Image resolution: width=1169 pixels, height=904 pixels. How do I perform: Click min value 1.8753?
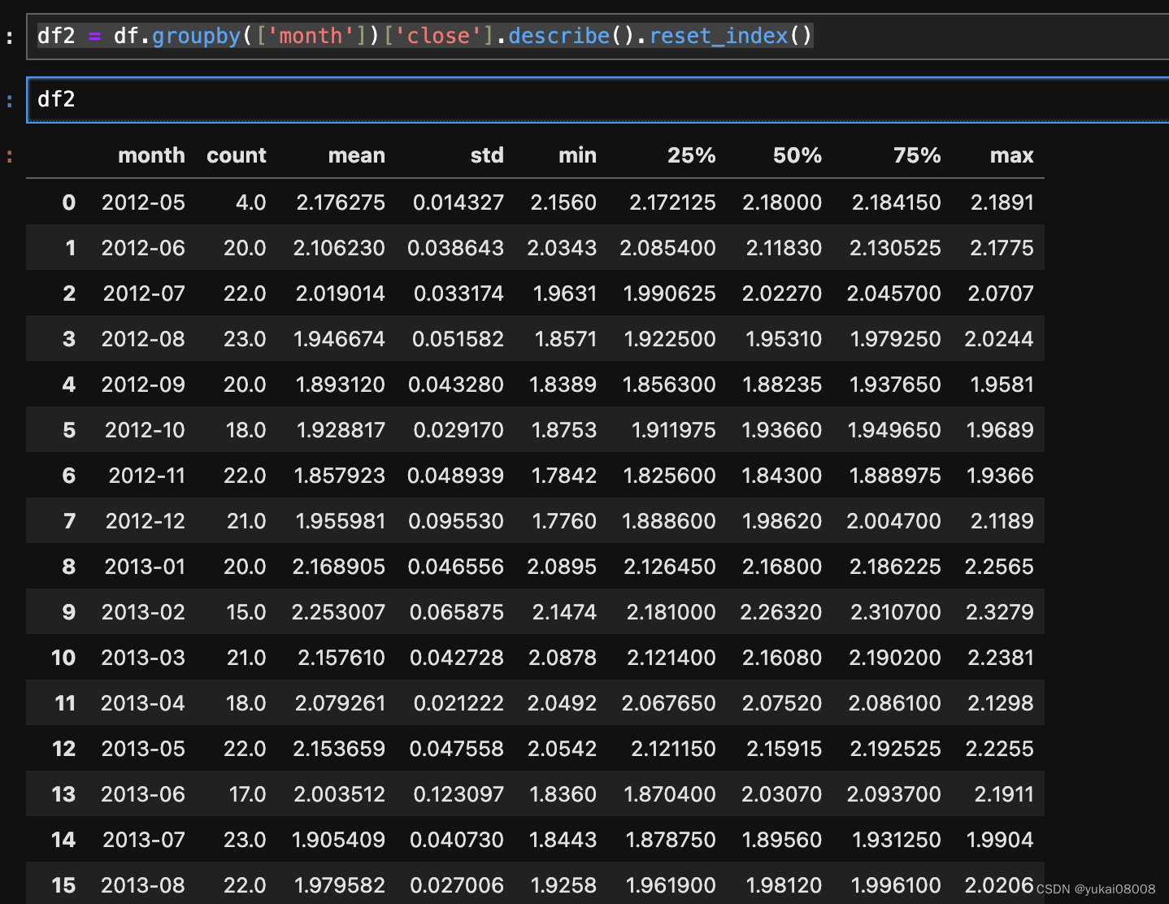pos(563,430)
